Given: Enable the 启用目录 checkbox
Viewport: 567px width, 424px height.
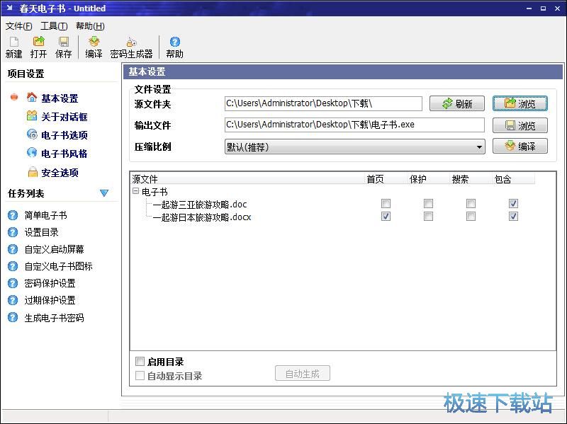Looking at the screenshot, I should [x=140, y=361].
